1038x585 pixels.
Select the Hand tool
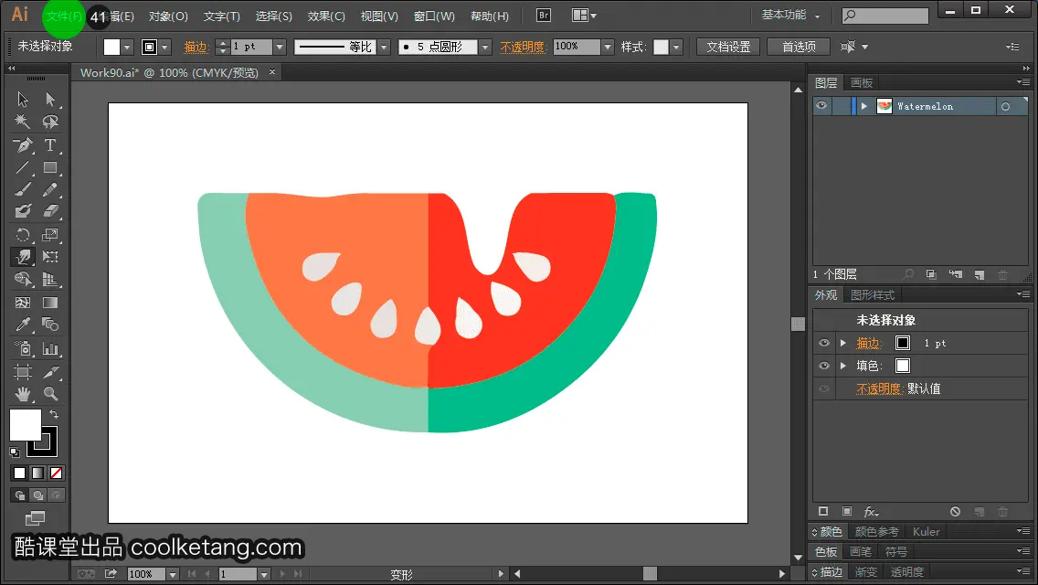pos(23,394)
